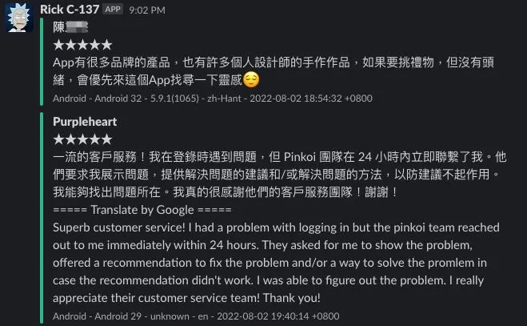The width and height of the screenshot is (527, 326).
Task: Click the Rick C-137 avatar image
Action: point(19,19)
